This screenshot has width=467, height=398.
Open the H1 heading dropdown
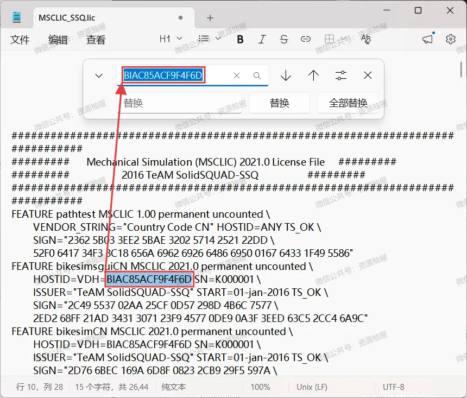coord(171,39)
